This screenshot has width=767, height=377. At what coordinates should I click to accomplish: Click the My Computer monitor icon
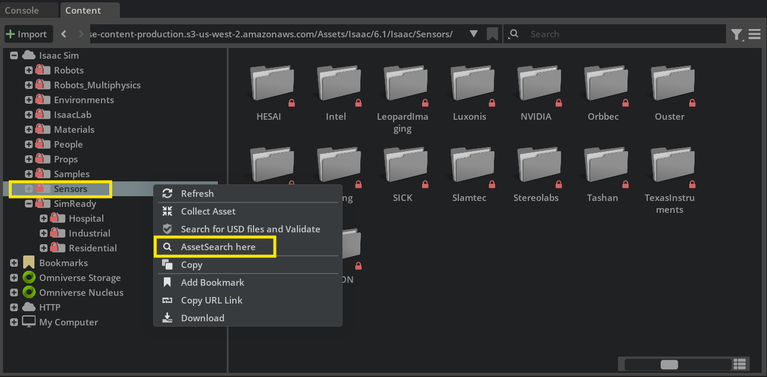pyautogui.click(x=28, y=322)
